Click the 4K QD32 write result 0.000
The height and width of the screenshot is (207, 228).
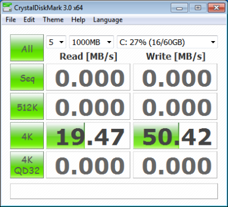pos(175,165)
